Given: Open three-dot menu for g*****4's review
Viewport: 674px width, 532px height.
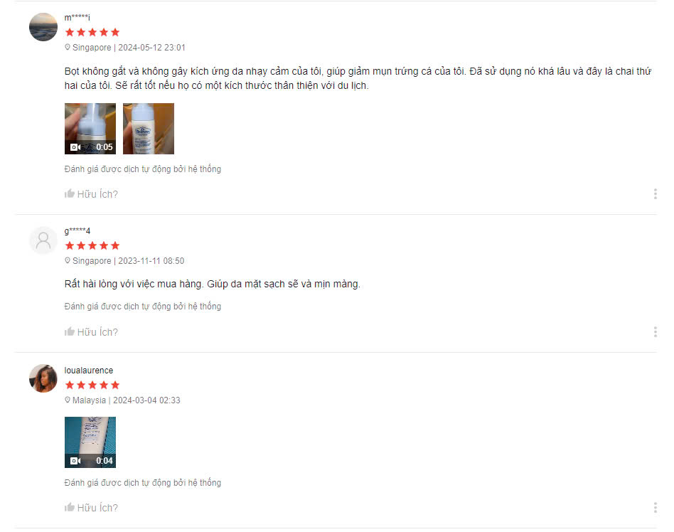Looking at the screenshot, I should click(x=655, y=331).
